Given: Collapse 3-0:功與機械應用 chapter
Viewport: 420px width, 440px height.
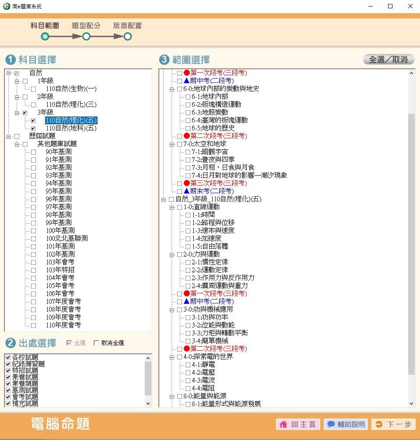Looking at the screenshot, I should (171, 310).
